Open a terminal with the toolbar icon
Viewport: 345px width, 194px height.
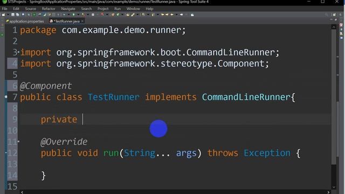click(23, 15)
